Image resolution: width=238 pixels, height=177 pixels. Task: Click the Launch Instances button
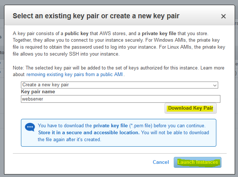(x=198, y=162)
